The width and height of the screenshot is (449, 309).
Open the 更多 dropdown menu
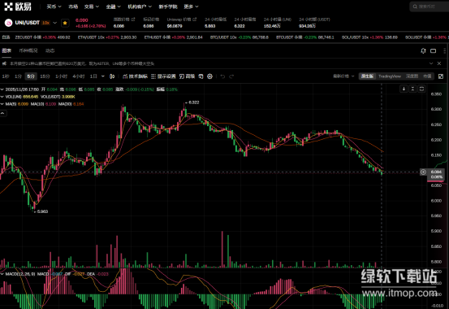(191, 7)
